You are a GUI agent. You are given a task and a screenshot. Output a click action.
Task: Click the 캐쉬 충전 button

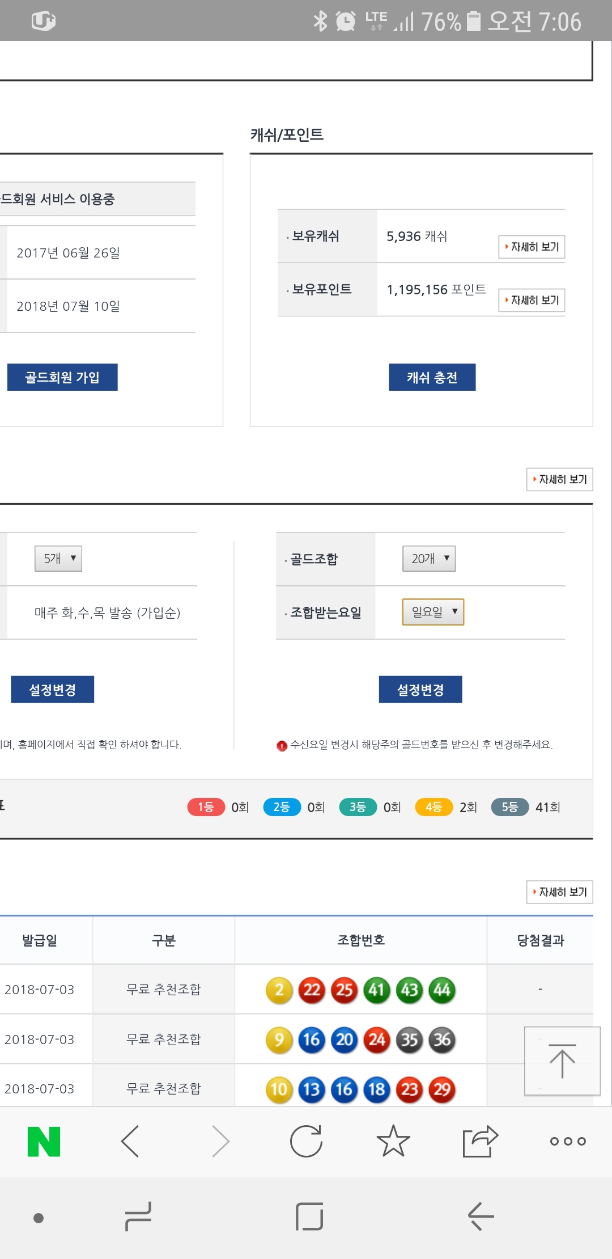coord(432,378)
